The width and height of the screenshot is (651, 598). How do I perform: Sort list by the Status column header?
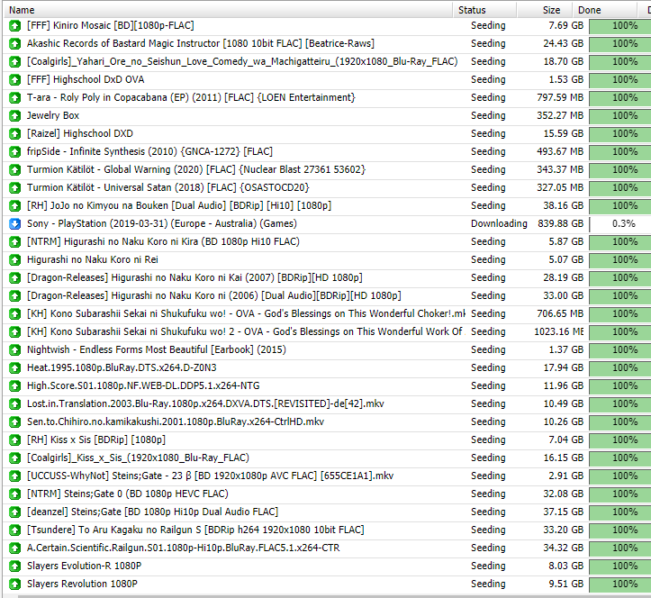click(x=486, y=9)
